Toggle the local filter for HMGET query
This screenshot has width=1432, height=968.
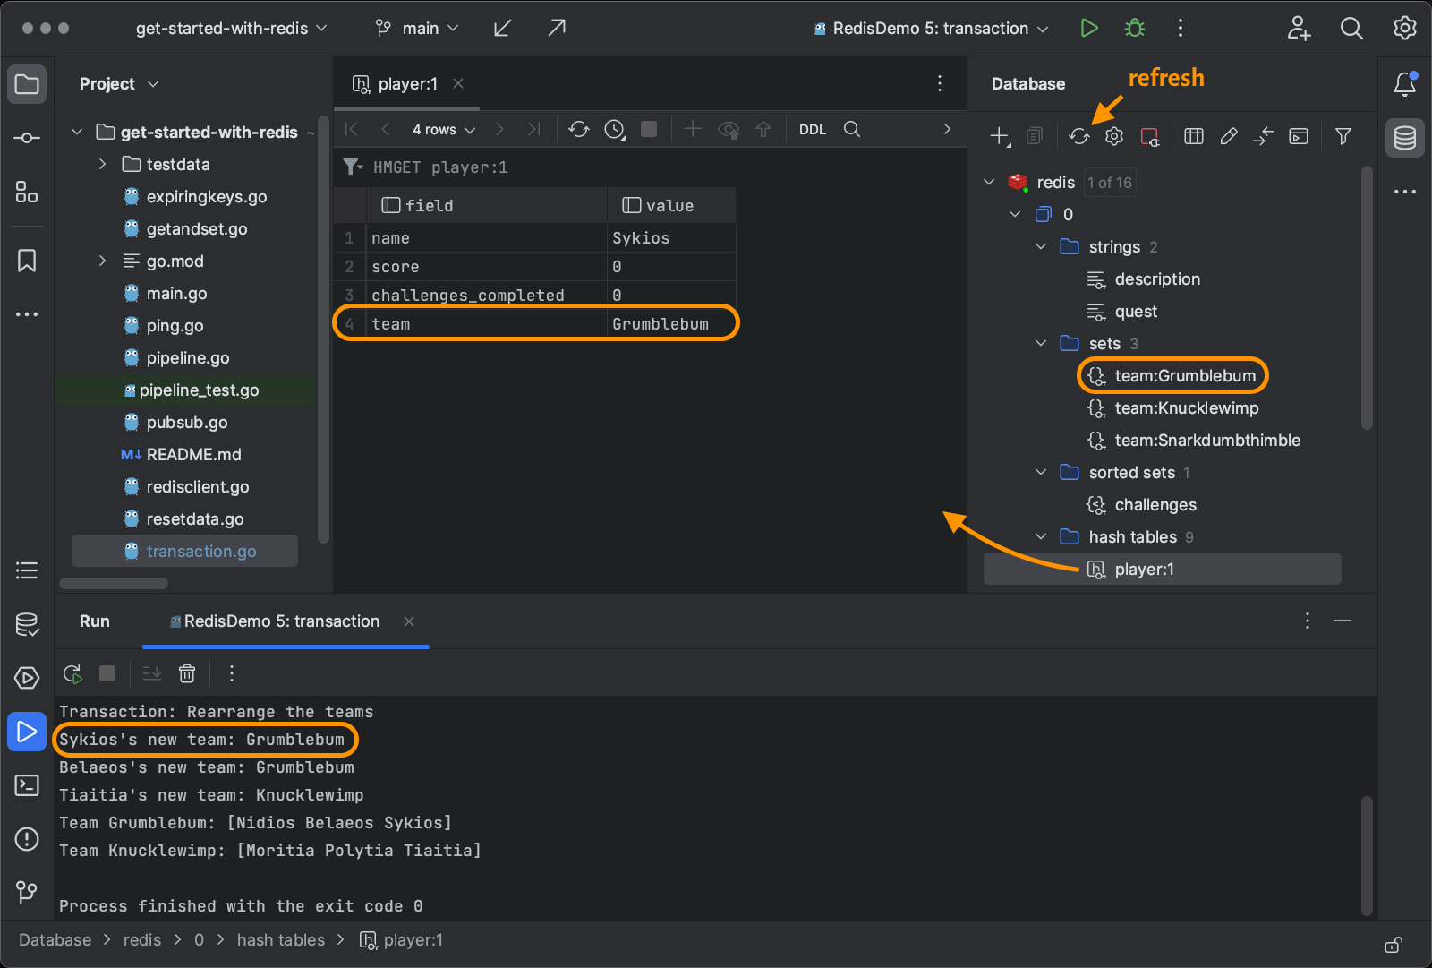click(353, 167)
